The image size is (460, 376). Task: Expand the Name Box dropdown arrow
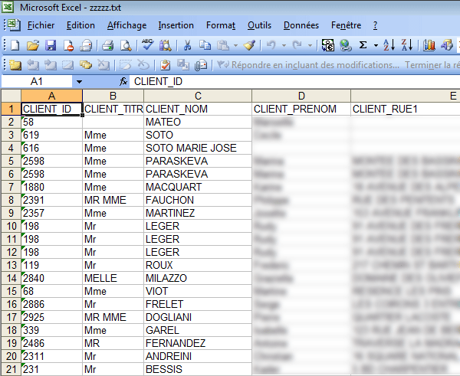tap(79, 81)
